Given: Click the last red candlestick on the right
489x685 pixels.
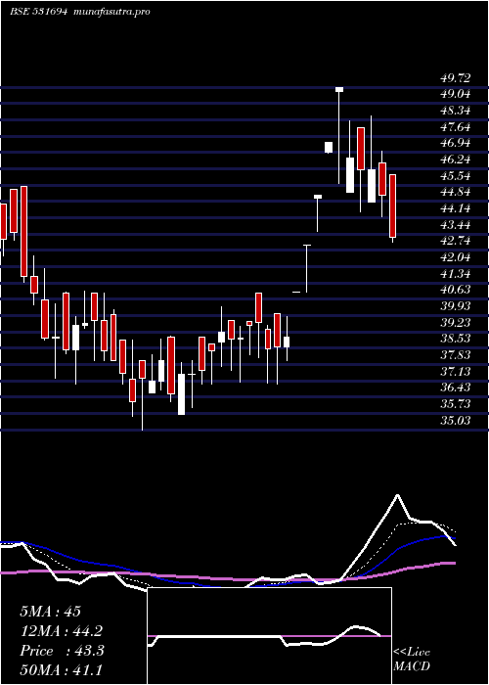Looking at the screenshot, I should pos(392,205).
